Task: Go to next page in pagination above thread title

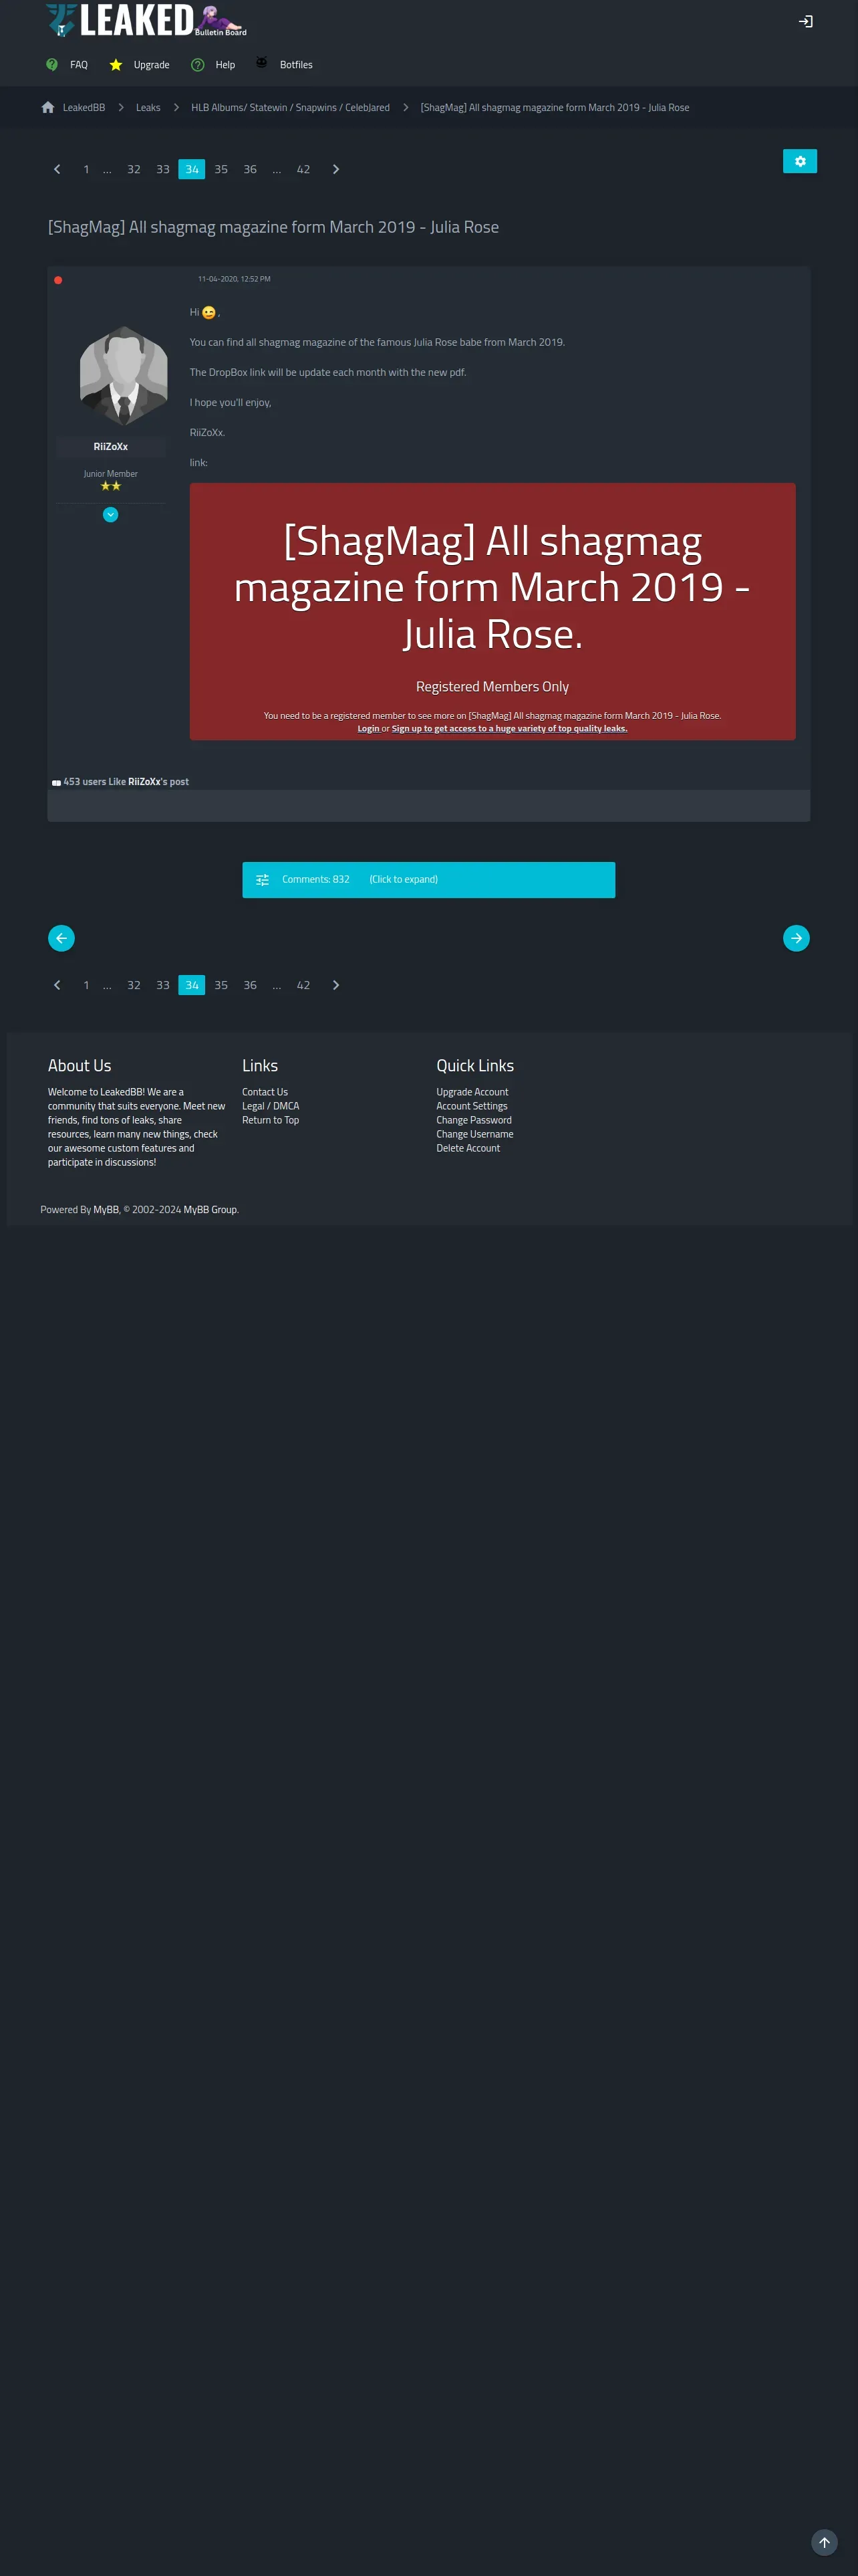Action: click(x=335, y=169)
